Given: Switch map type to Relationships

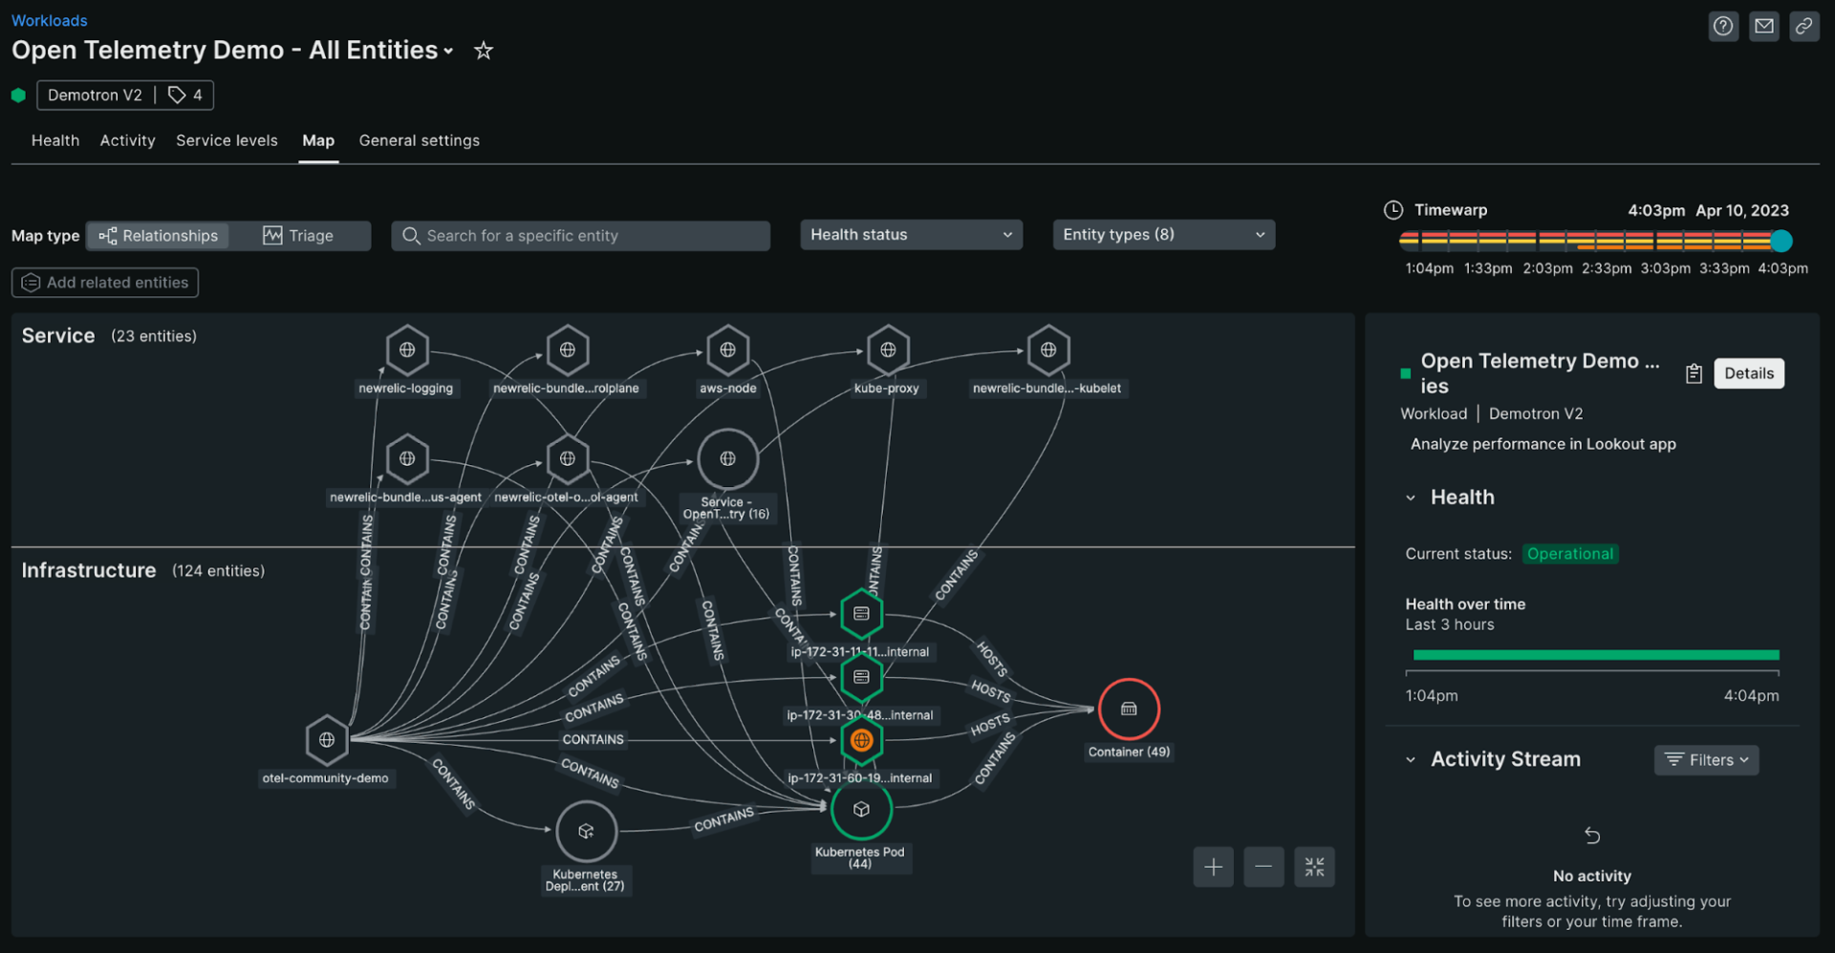Looking at the screenshot, I should 159,236.
